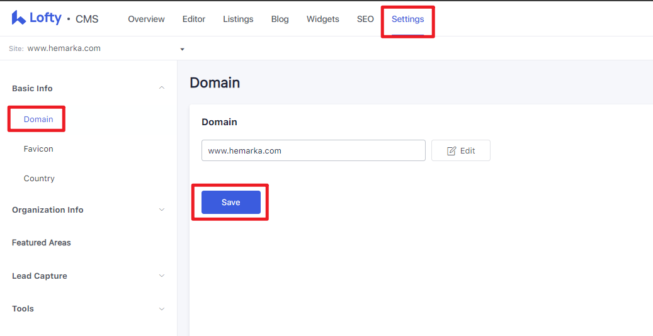The height and width of the screenshot is (336, 653).
Task: Switch to the Editor tab
Action: tap(194, 19)
